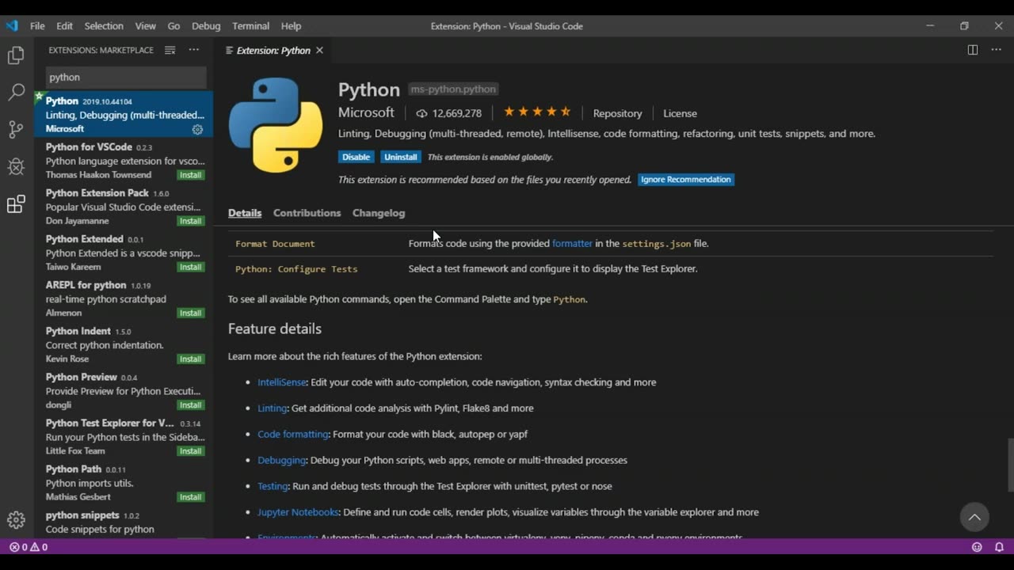
Task: Switch to the Details tab
Action: pyautogui.click(x=245, y=213)
